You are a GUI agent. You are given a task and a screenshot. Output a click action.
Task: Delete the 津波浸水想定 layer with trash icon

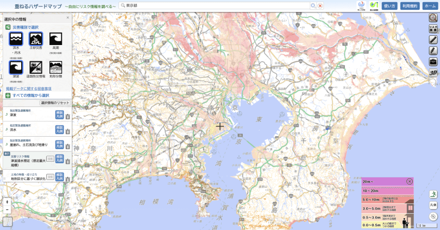coord(67,161)
